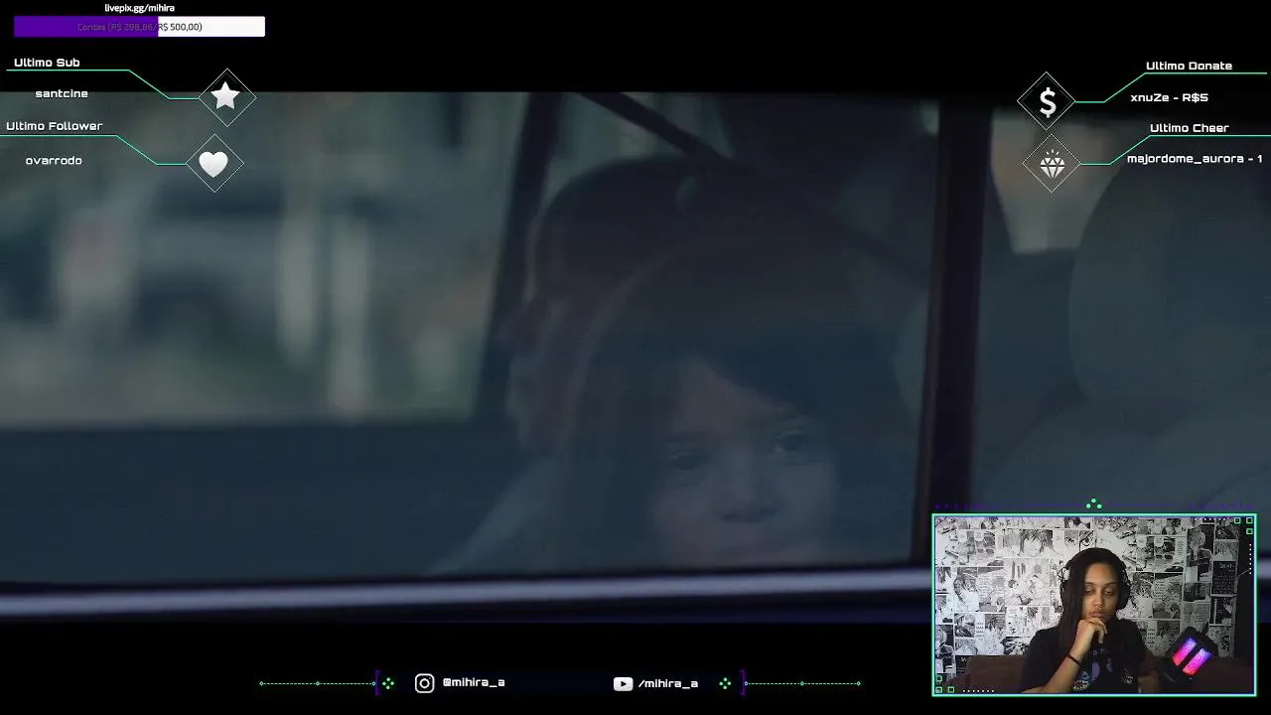The height and width of the screenshot is (715, 1271).
Task: Click the /mihira_a YouTube handle
Action: pyautogui.click(x=668, y=683)
